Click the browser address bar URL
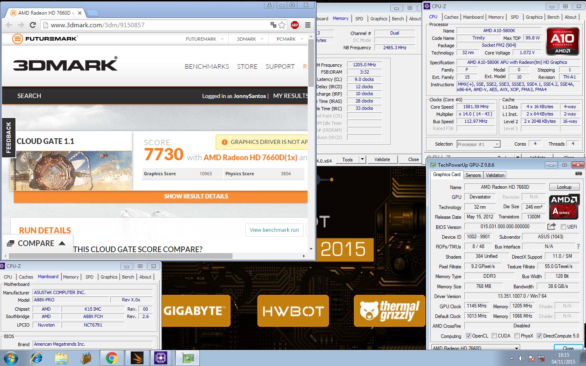586x366 pixels. tap(98, 25)
